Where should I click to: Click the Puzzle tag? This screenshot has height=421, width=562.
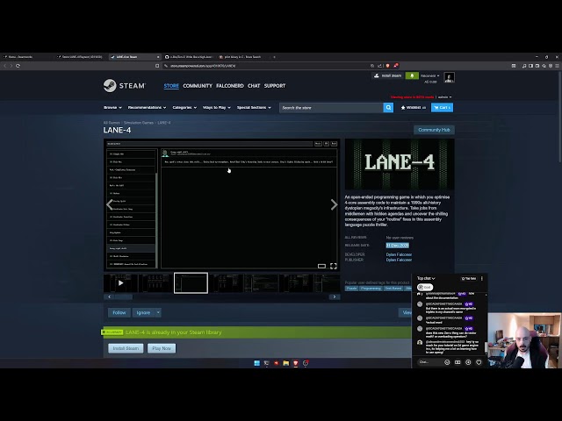coord(351,289)
